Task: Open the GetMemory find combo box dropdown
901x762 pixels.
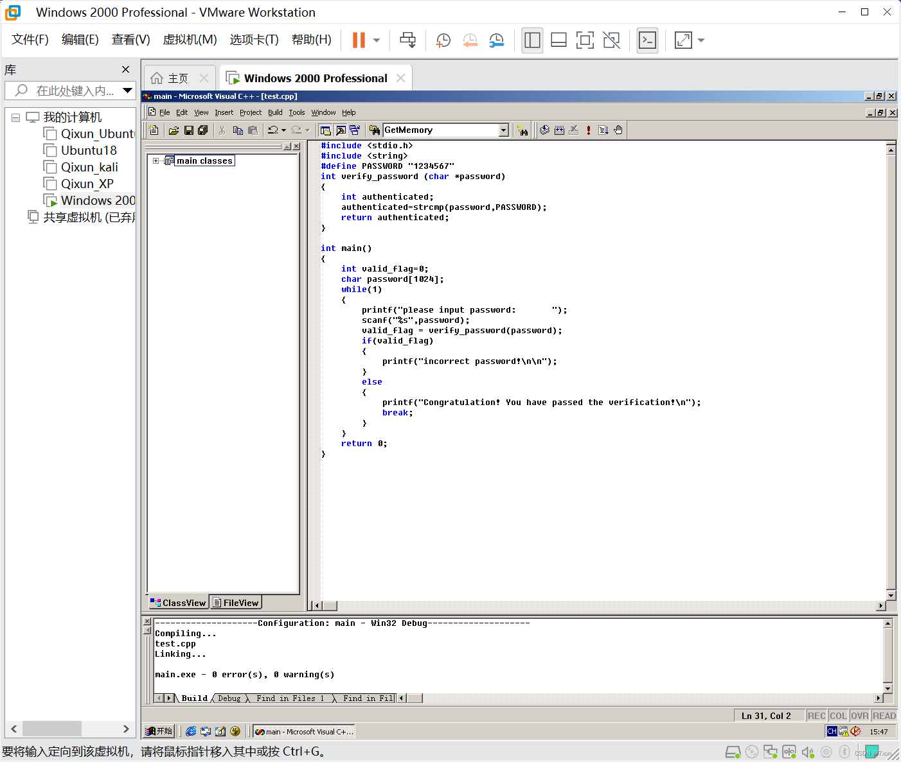Action: [x=503, y=130]
